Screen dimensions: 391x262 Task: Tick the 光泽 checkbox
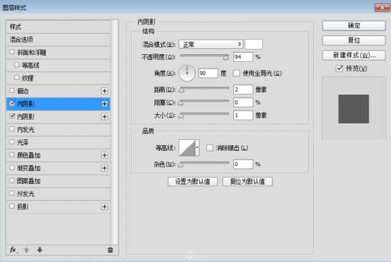12,142
